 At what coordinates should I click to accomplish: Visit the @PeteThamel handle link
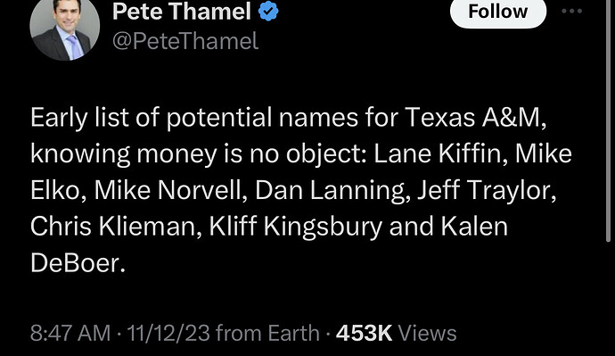(185, 41)
